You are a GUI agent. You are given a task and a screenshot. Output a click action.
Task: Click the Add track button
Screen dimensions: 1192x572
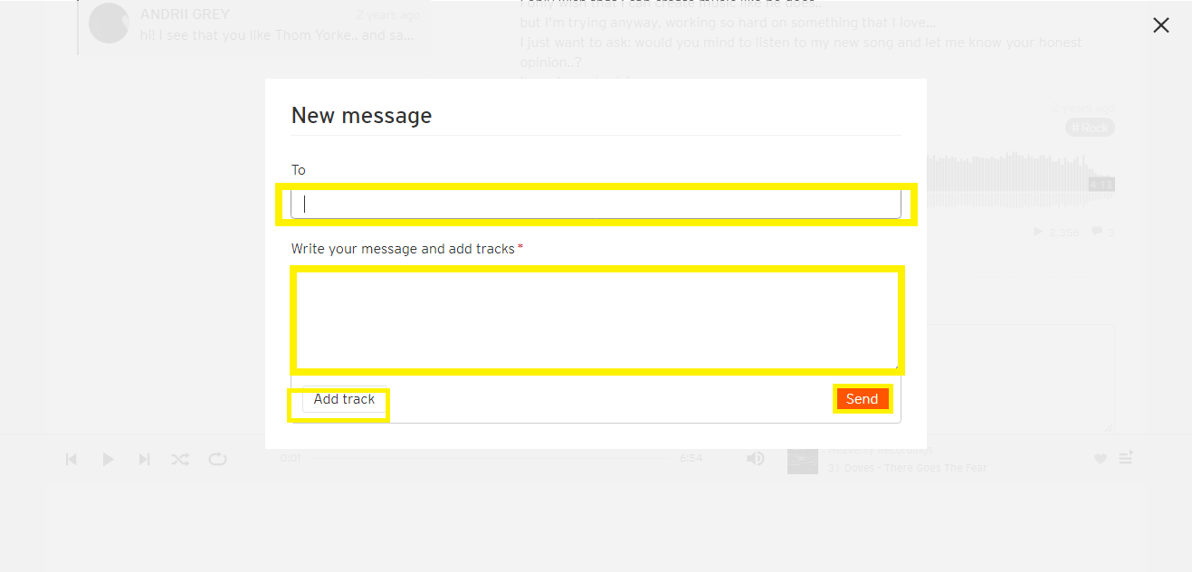pyautogui.click(x=344, y=399)
